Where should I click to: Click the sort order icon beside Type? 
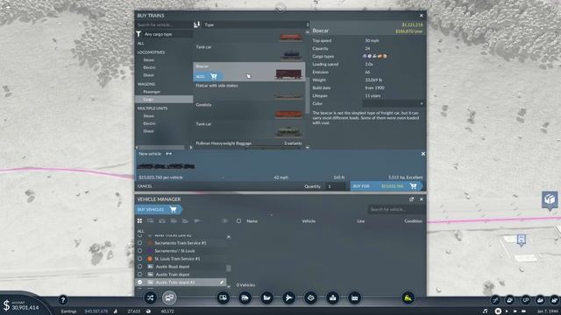pos(196,24)
